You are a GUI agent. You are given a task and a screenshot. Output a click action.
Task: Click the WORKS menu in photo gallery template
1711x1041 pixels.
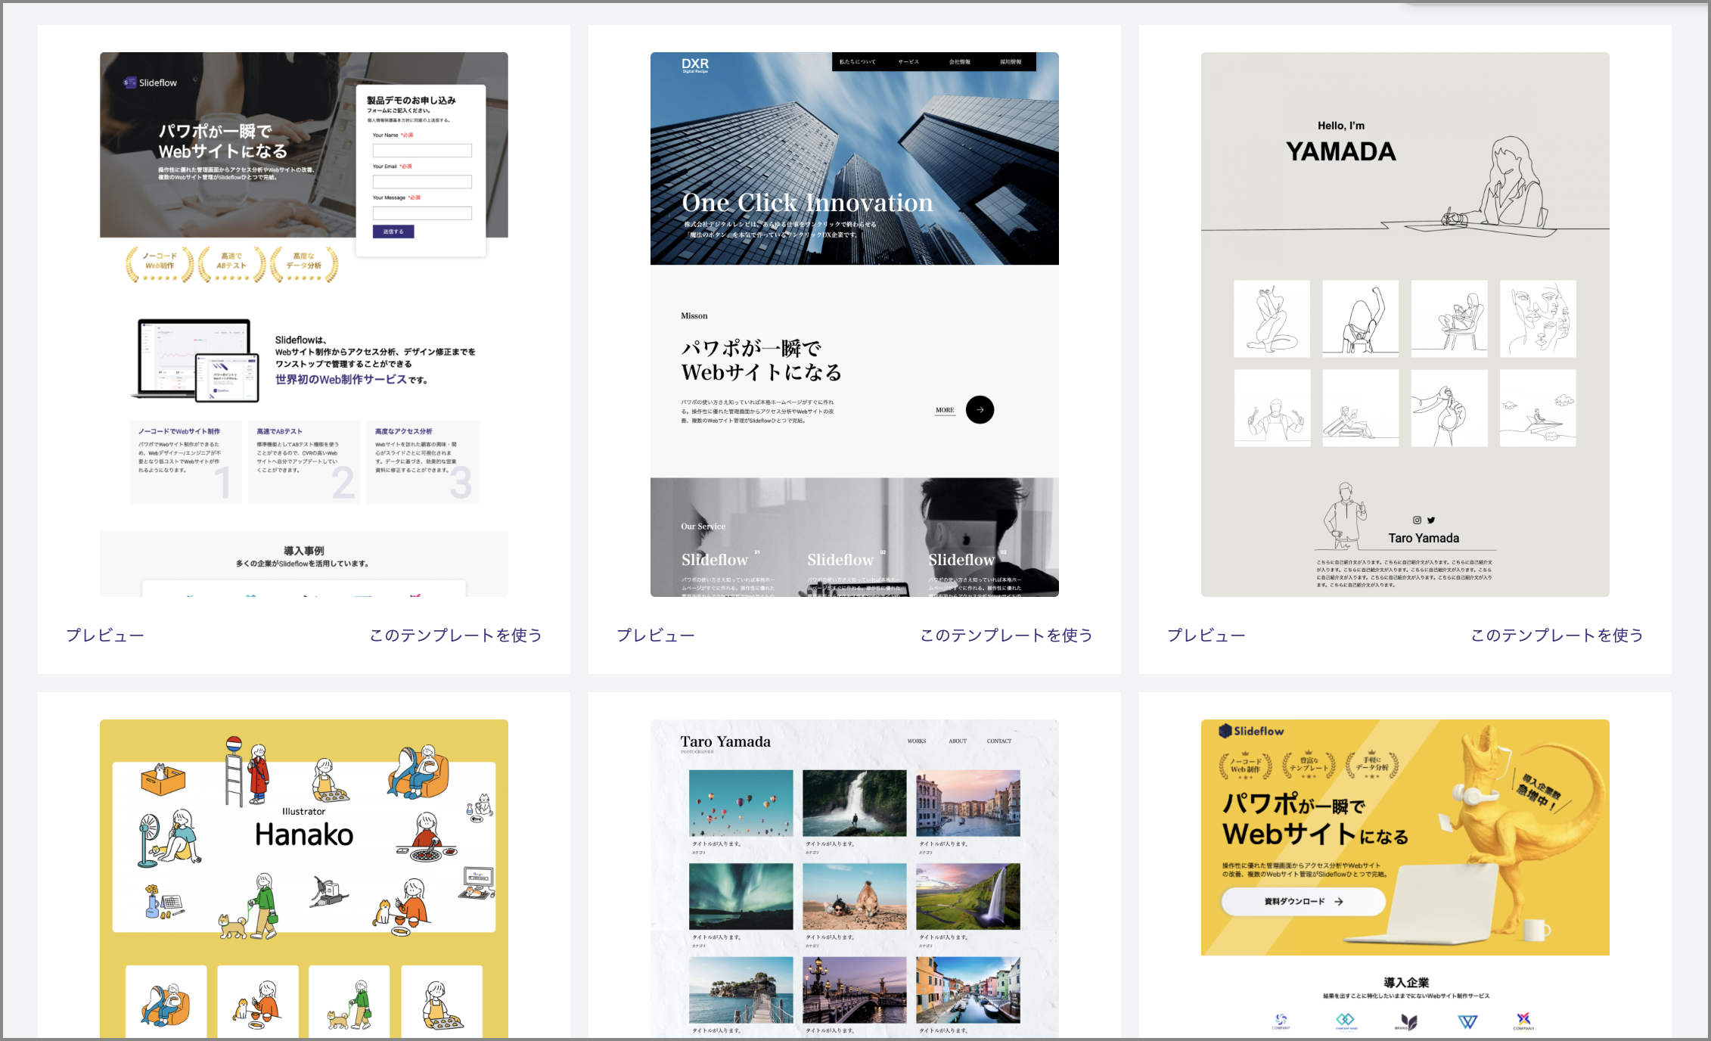[916, 741]
